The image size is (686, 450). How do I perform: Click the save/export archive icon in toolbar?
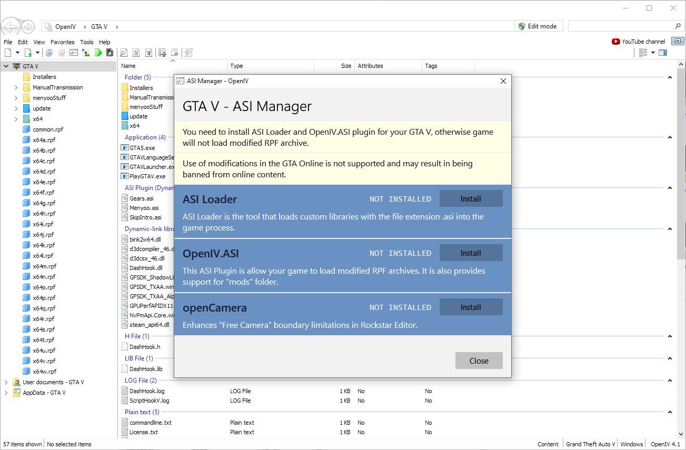[x=110, y=52]
